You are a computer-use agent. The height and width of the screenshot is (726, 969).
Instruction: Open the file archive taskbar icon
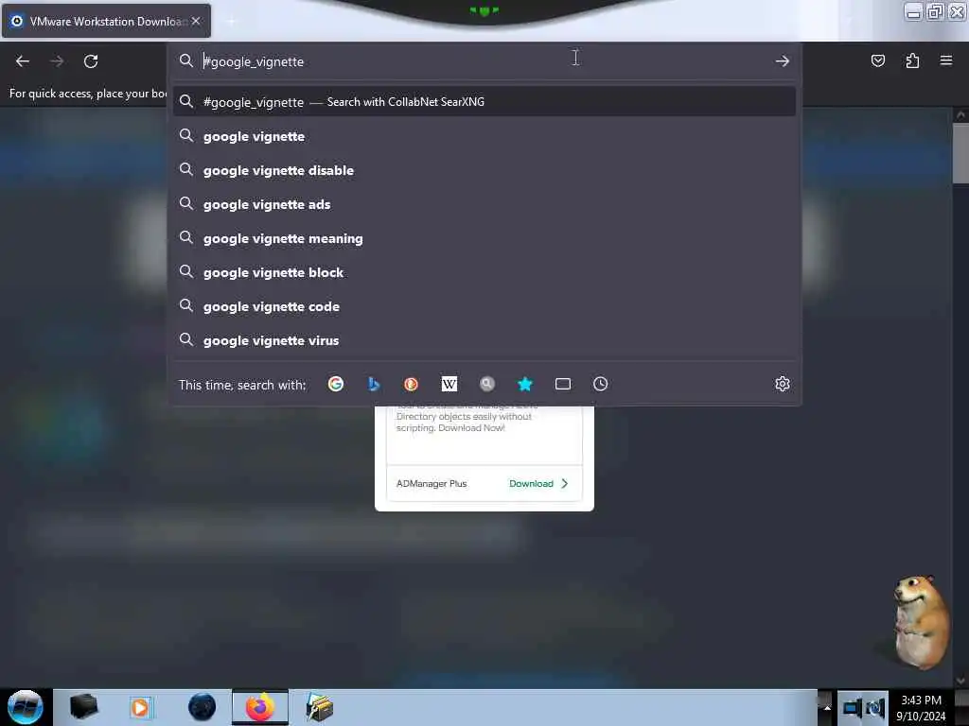(320, 707)
